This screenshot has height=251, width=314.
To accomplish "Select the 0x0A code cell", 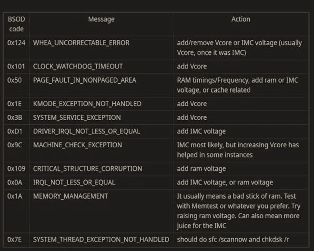I will click(14, 182).
